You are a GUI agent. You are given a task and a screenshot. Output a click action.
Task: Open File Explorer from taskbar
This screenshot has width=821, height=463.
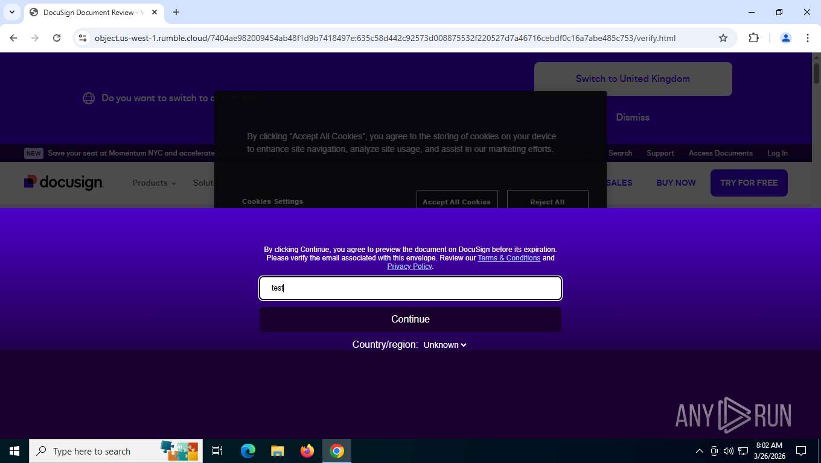point(277,451)
